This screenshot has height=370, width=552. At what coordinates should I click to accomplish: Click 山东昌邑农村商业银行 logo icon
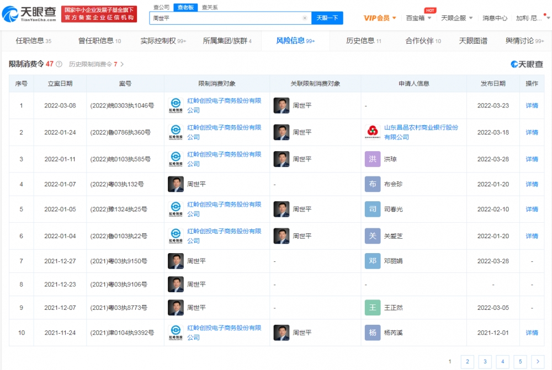(373, 132)
